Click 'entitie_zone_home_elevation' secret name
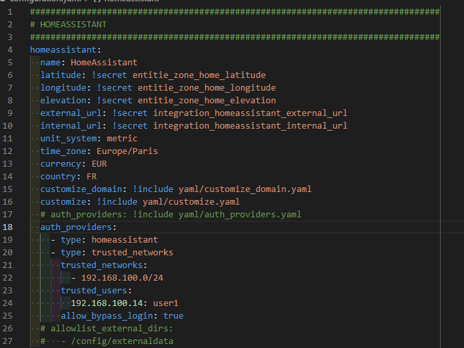 pos(206,101)
